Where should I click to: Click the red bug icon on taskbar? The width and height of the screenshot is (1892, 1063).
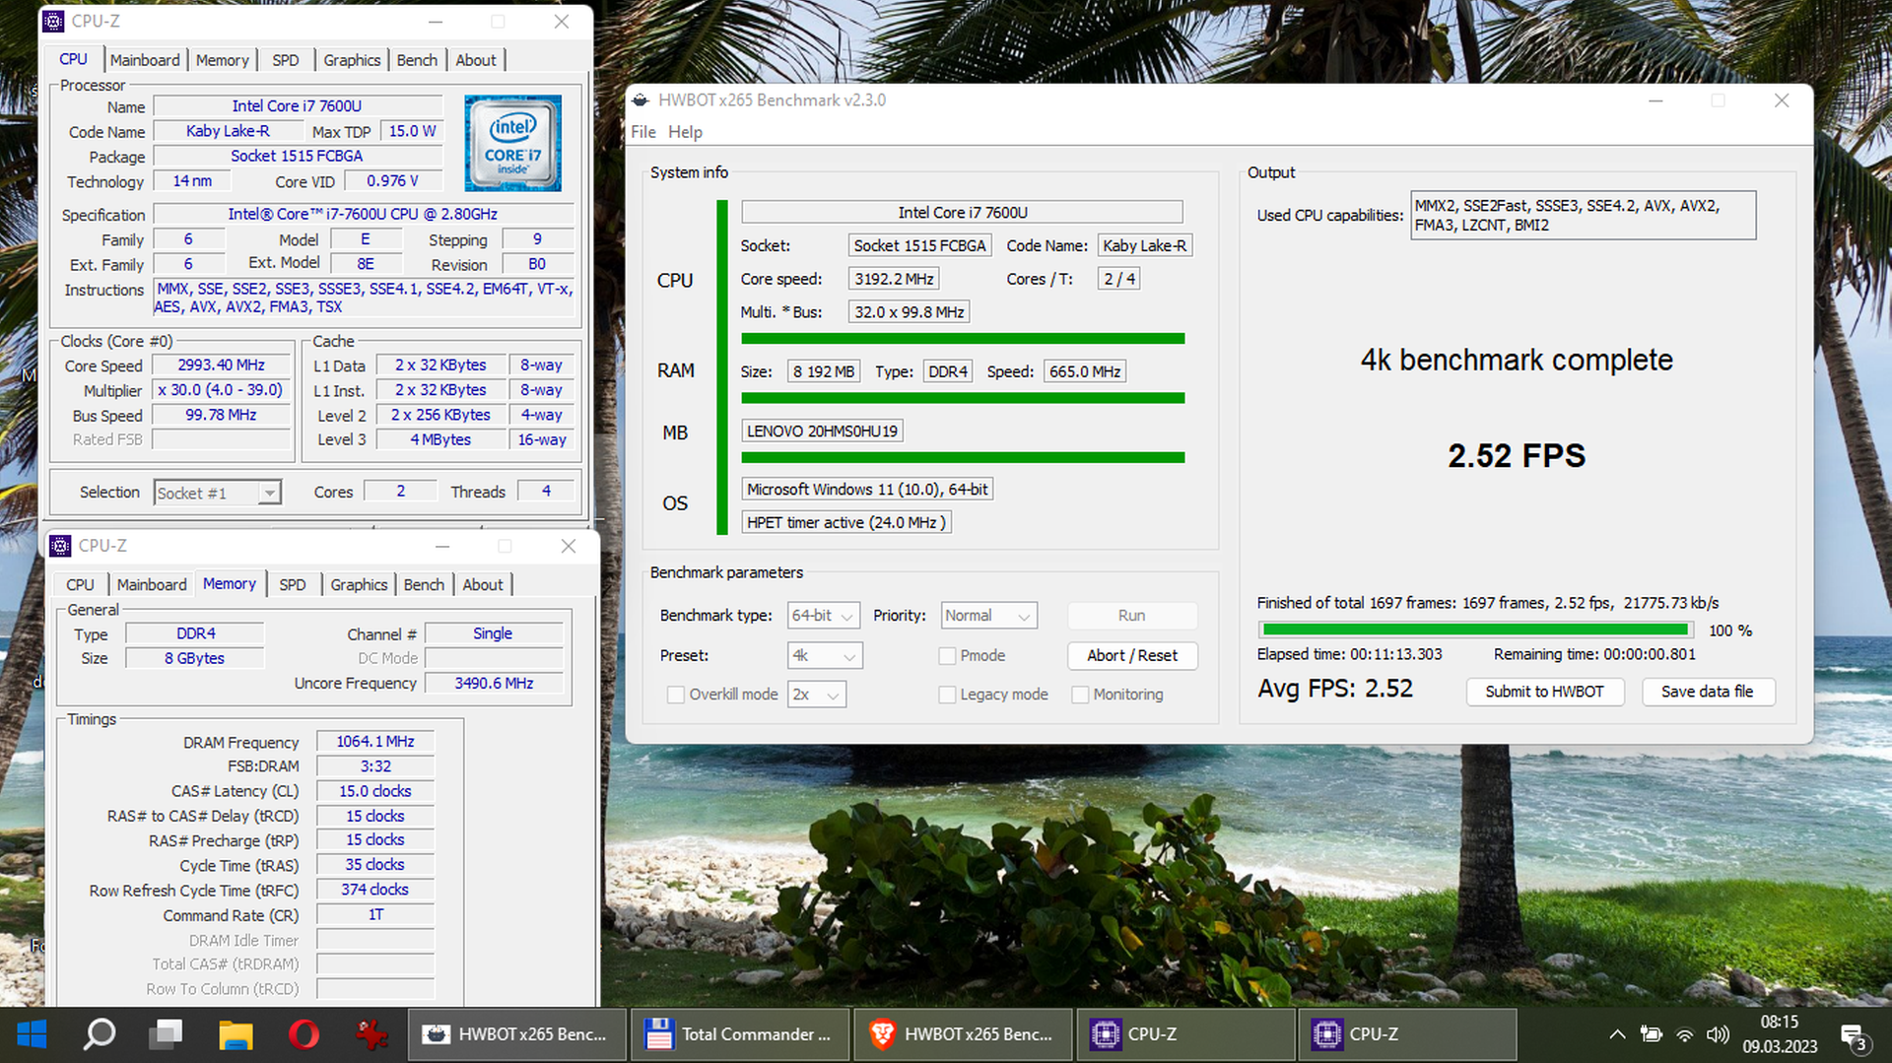pos(372,1034)
